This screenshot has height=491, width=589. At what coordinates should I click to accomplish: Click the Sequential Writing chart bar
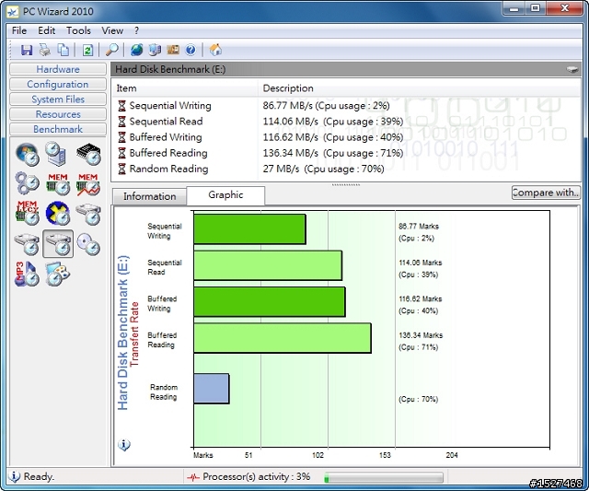(x=249, y=229)
